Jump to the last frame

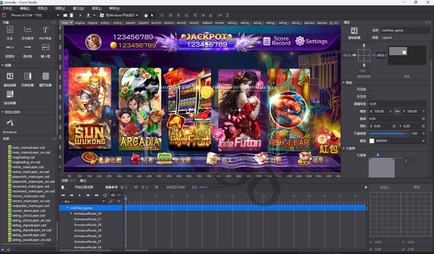coord(96,195)
